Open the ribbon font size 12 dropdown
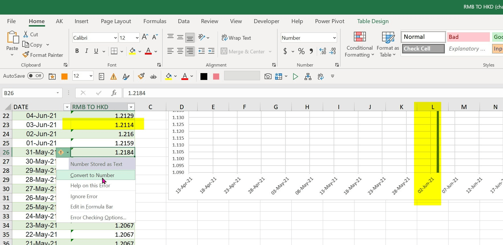Screen dimensions: 503x245 137,38
